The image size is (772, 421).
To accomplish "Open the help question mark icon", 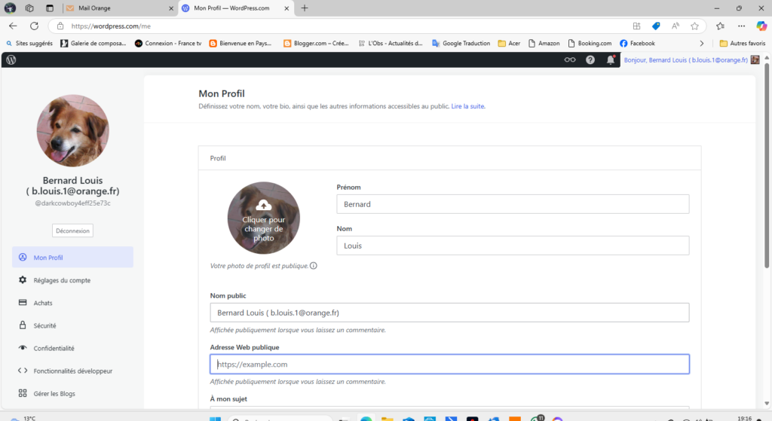I will 590,60.
